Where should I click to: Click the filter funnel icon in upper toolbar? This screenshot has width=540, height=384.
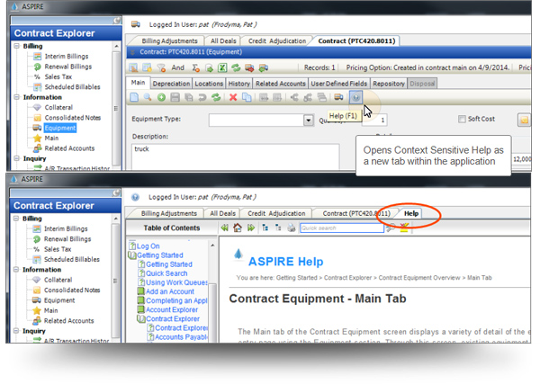tap(161, 67)
